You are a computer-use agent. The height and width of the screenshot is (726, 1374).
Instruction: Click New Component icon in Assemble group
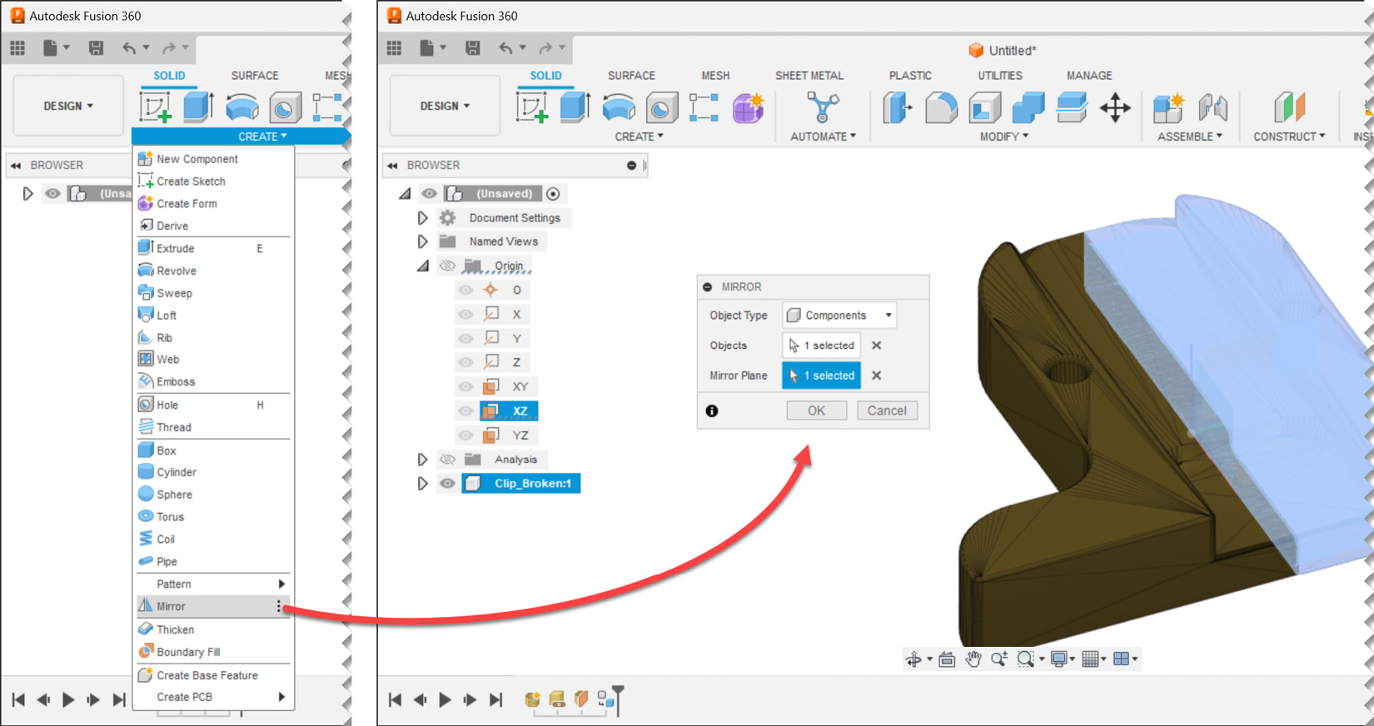[1168, 107]
